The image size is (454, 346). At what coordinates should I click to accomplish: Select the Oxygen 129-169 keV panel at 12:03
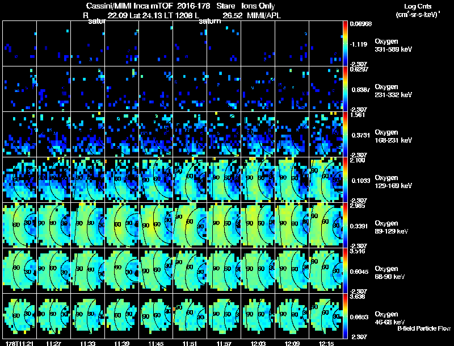tap(258, 180)
